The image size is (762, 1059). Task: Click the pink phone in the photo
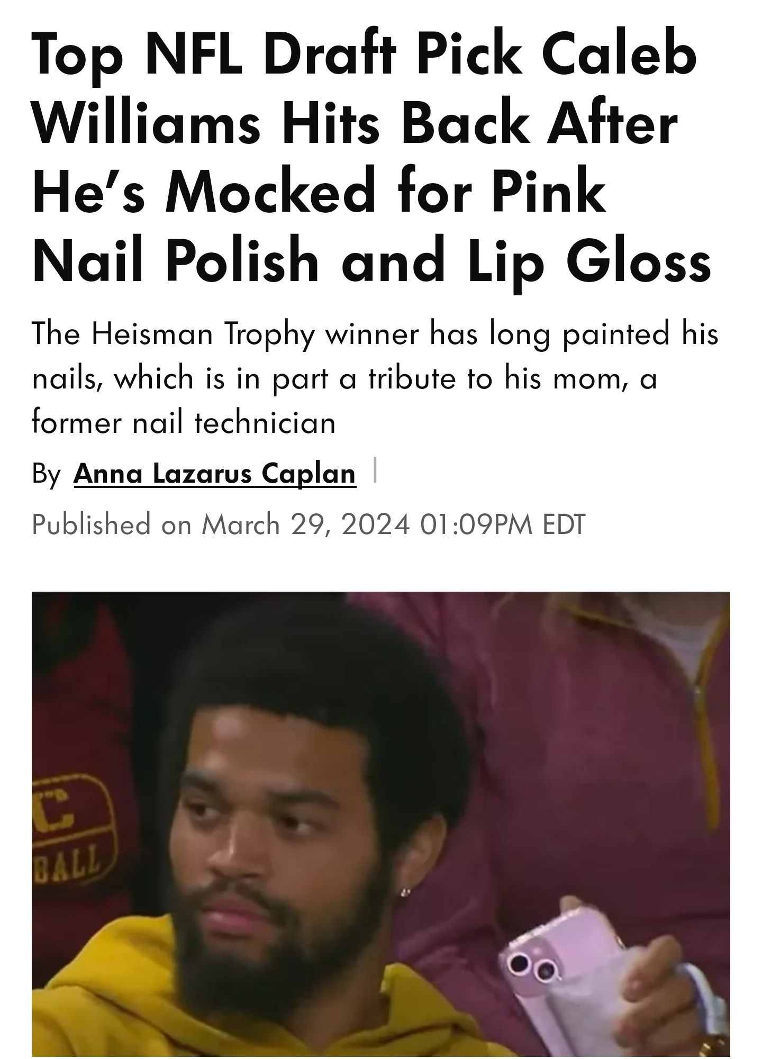(x=571, y=984)
